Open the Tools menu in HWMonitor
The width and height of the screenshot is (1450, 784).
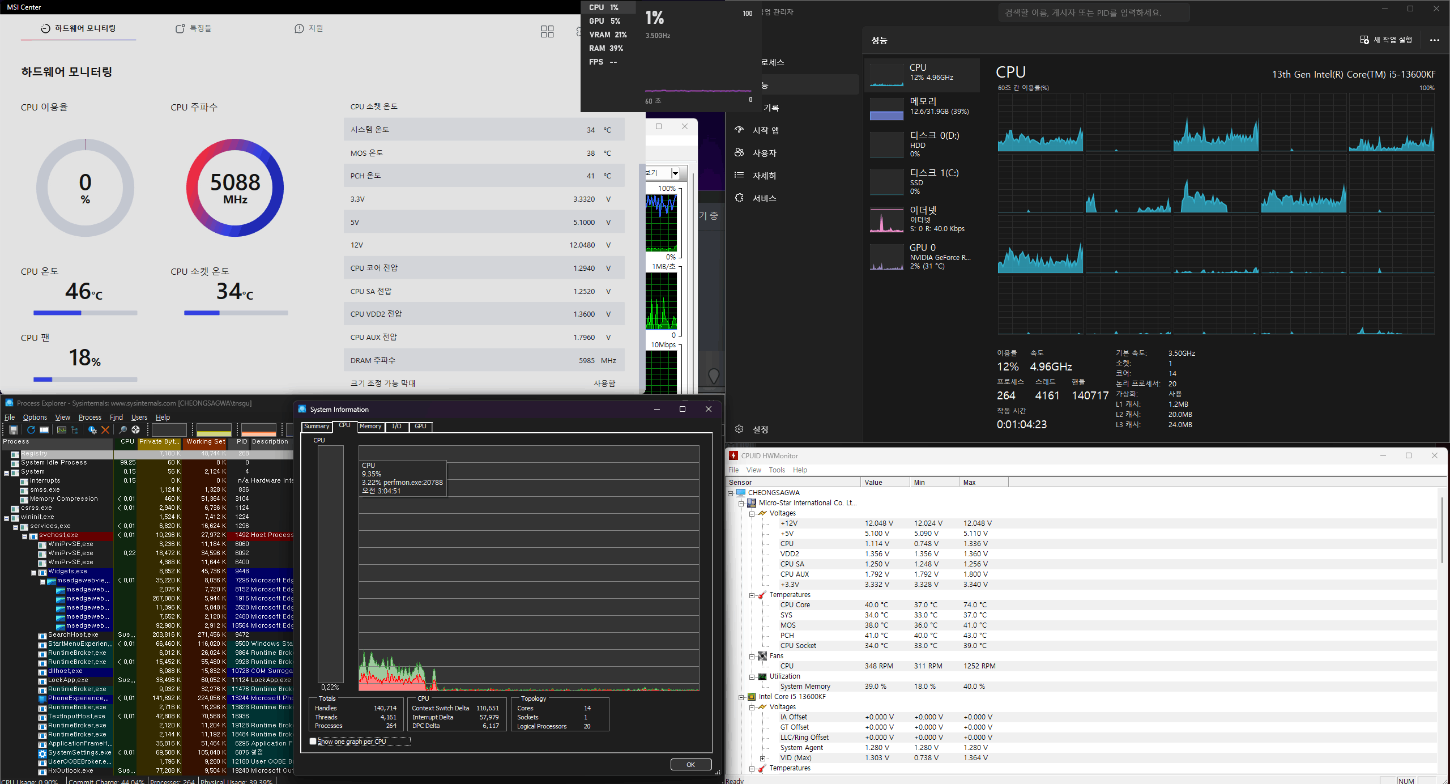click(777, 470)
